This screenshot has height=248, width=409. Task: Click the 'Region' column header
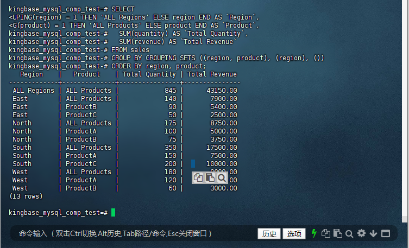32,74
